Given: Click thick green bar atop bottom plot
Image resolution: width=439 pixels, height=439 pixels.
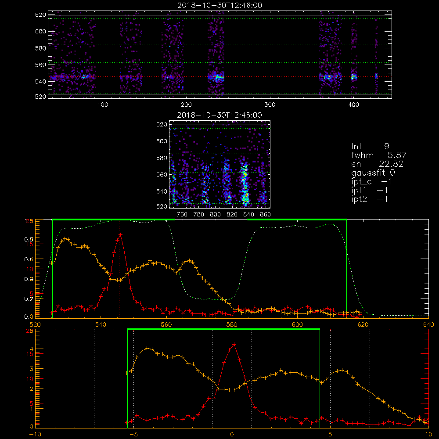Looking at the screenshot, I should click(223, 330).
